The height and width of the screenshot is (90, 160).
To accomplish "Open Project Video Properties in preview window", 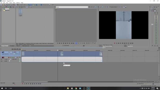I will pyautogui.click(x=100, y=7).
